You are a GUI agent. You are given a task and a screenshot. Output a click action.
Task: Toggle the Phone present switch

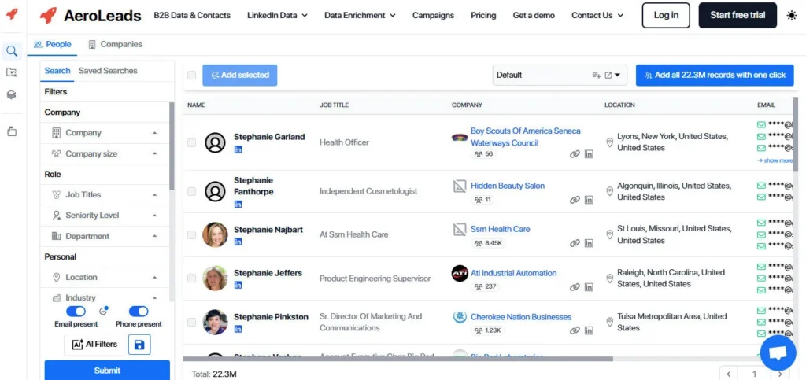pyautogui.click(x=139, y=312)
